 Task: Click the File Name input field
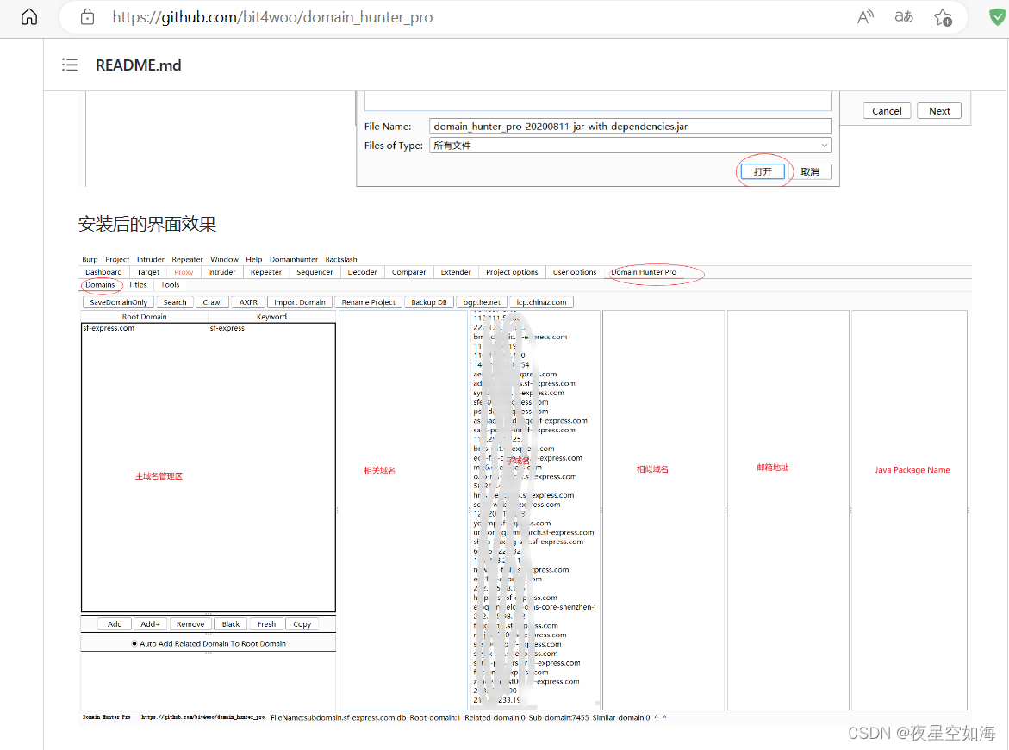pos(631,127)
